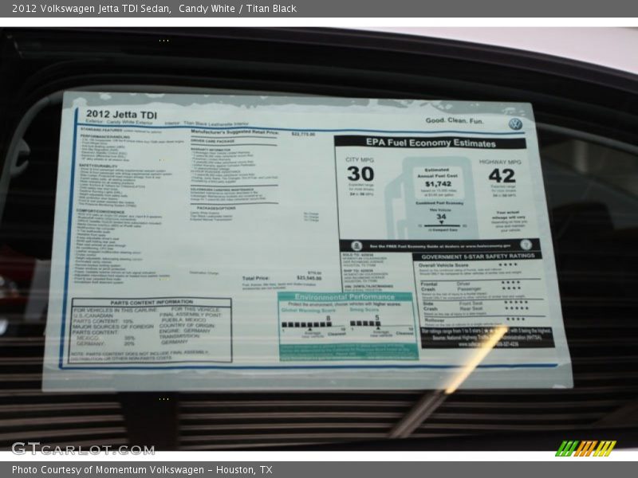
Task: Click the Parts Content Information box
Action: (x=152, y=331)
